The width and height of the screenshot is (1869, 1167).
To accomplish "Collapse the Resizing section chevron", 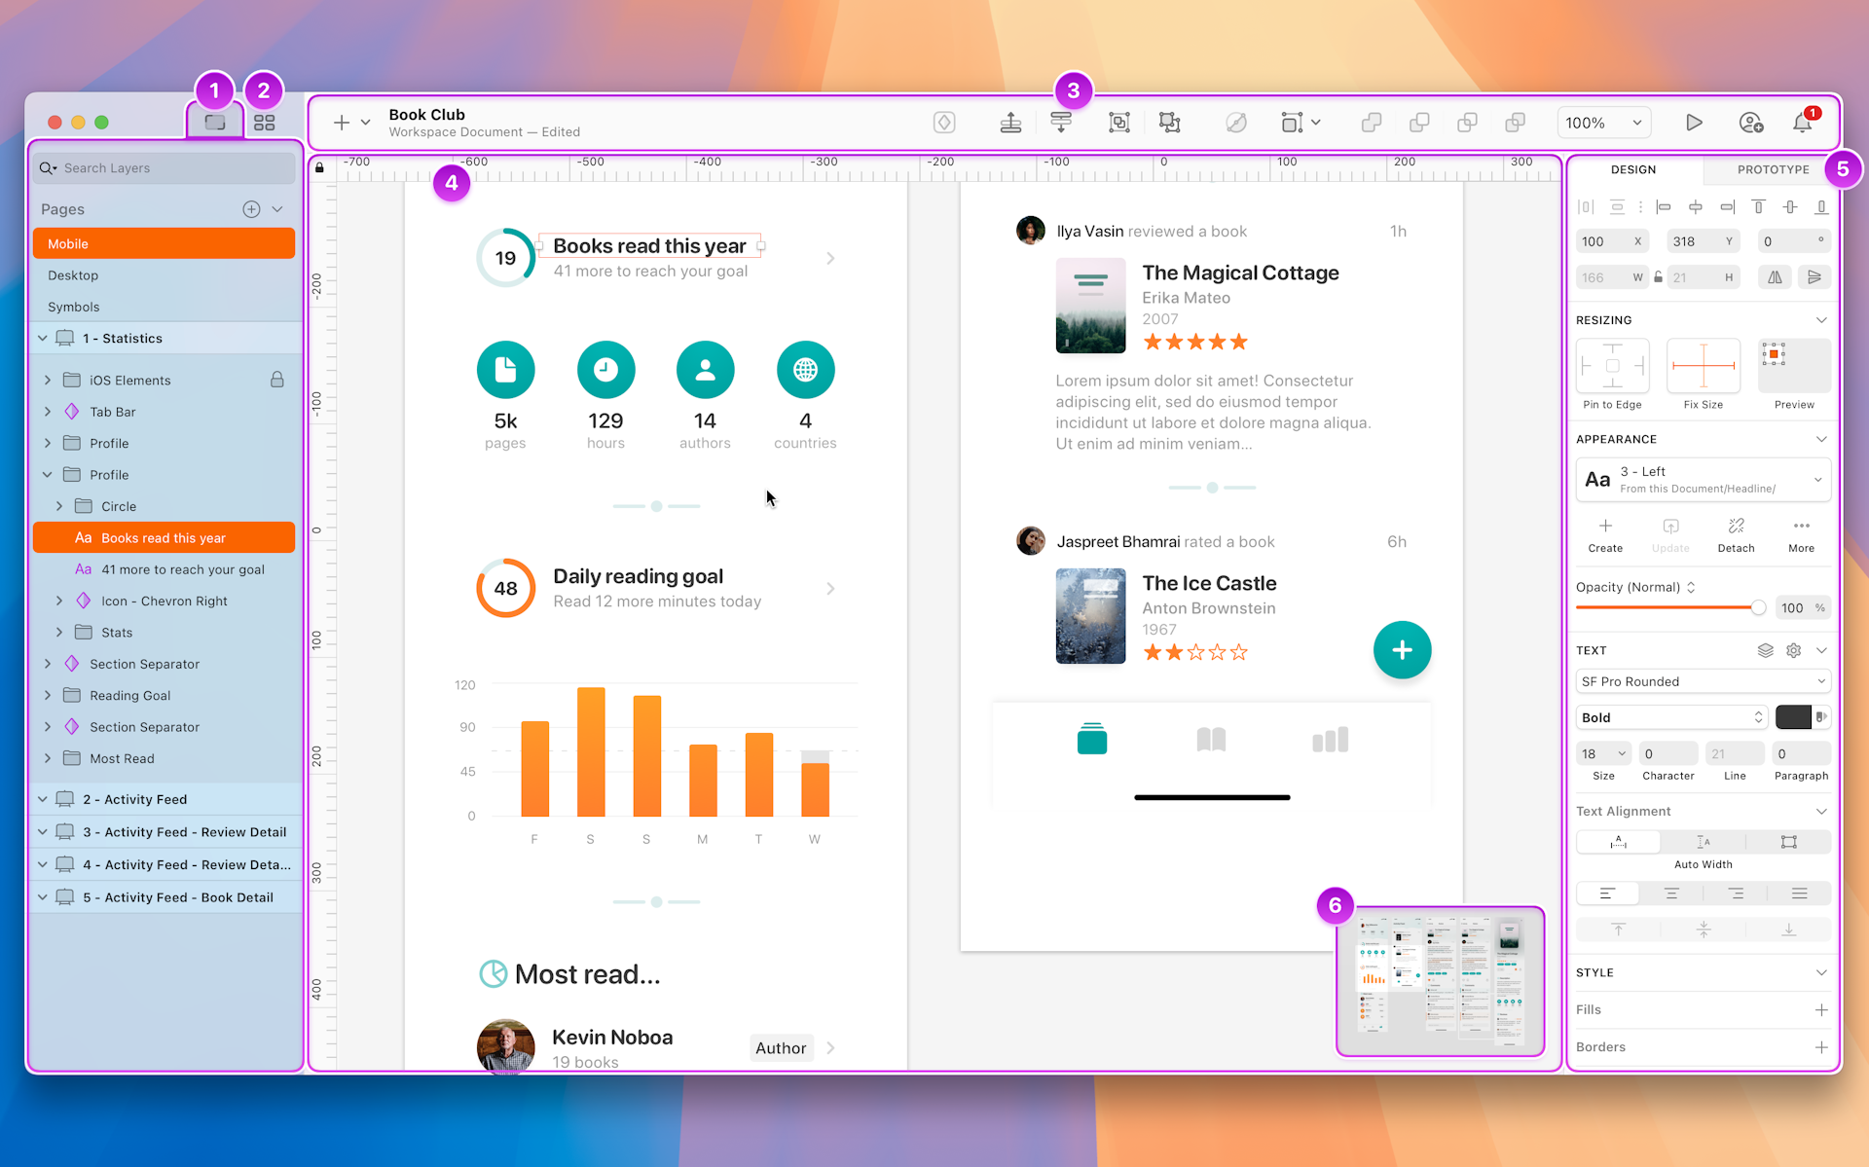I will pyautogui.click(x=1821, y=320).
